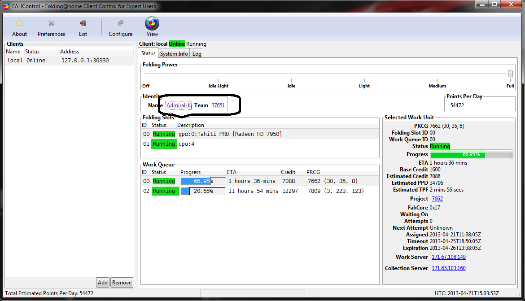Screen dimensions: 525x301
Task: Switch to the Status tab
Action: (x=149, y=53)
